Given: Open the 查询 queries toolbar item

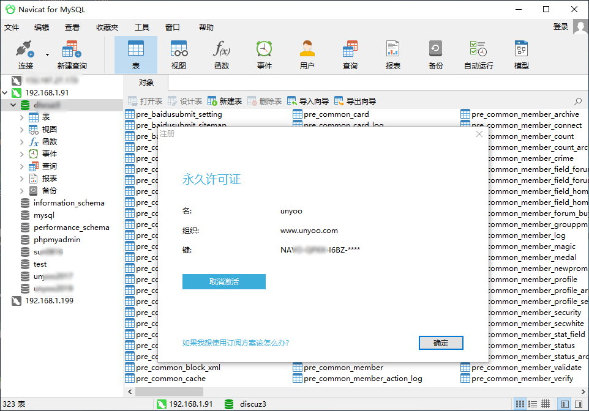Looking at the screenshot, I should point(350,55).
